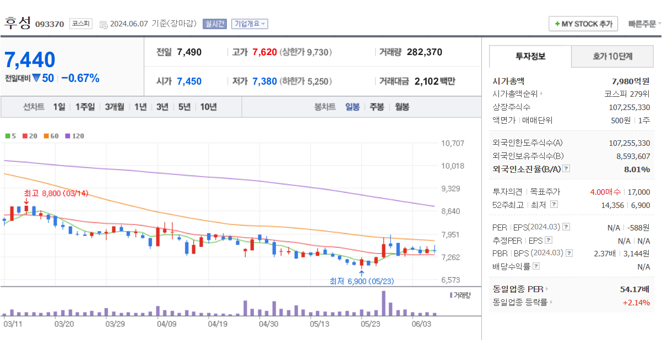Click the 실시간 real-time badge
Image resolution: width=662 pixels, height=340 pixels.
[214, 24]
